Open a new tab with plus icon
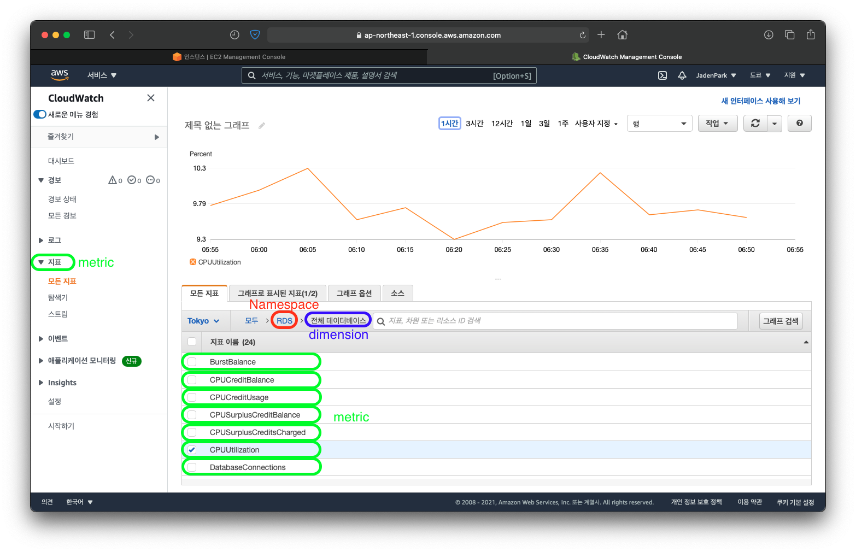The height and width of the screenshot is (552, 856). click(601, 35)
